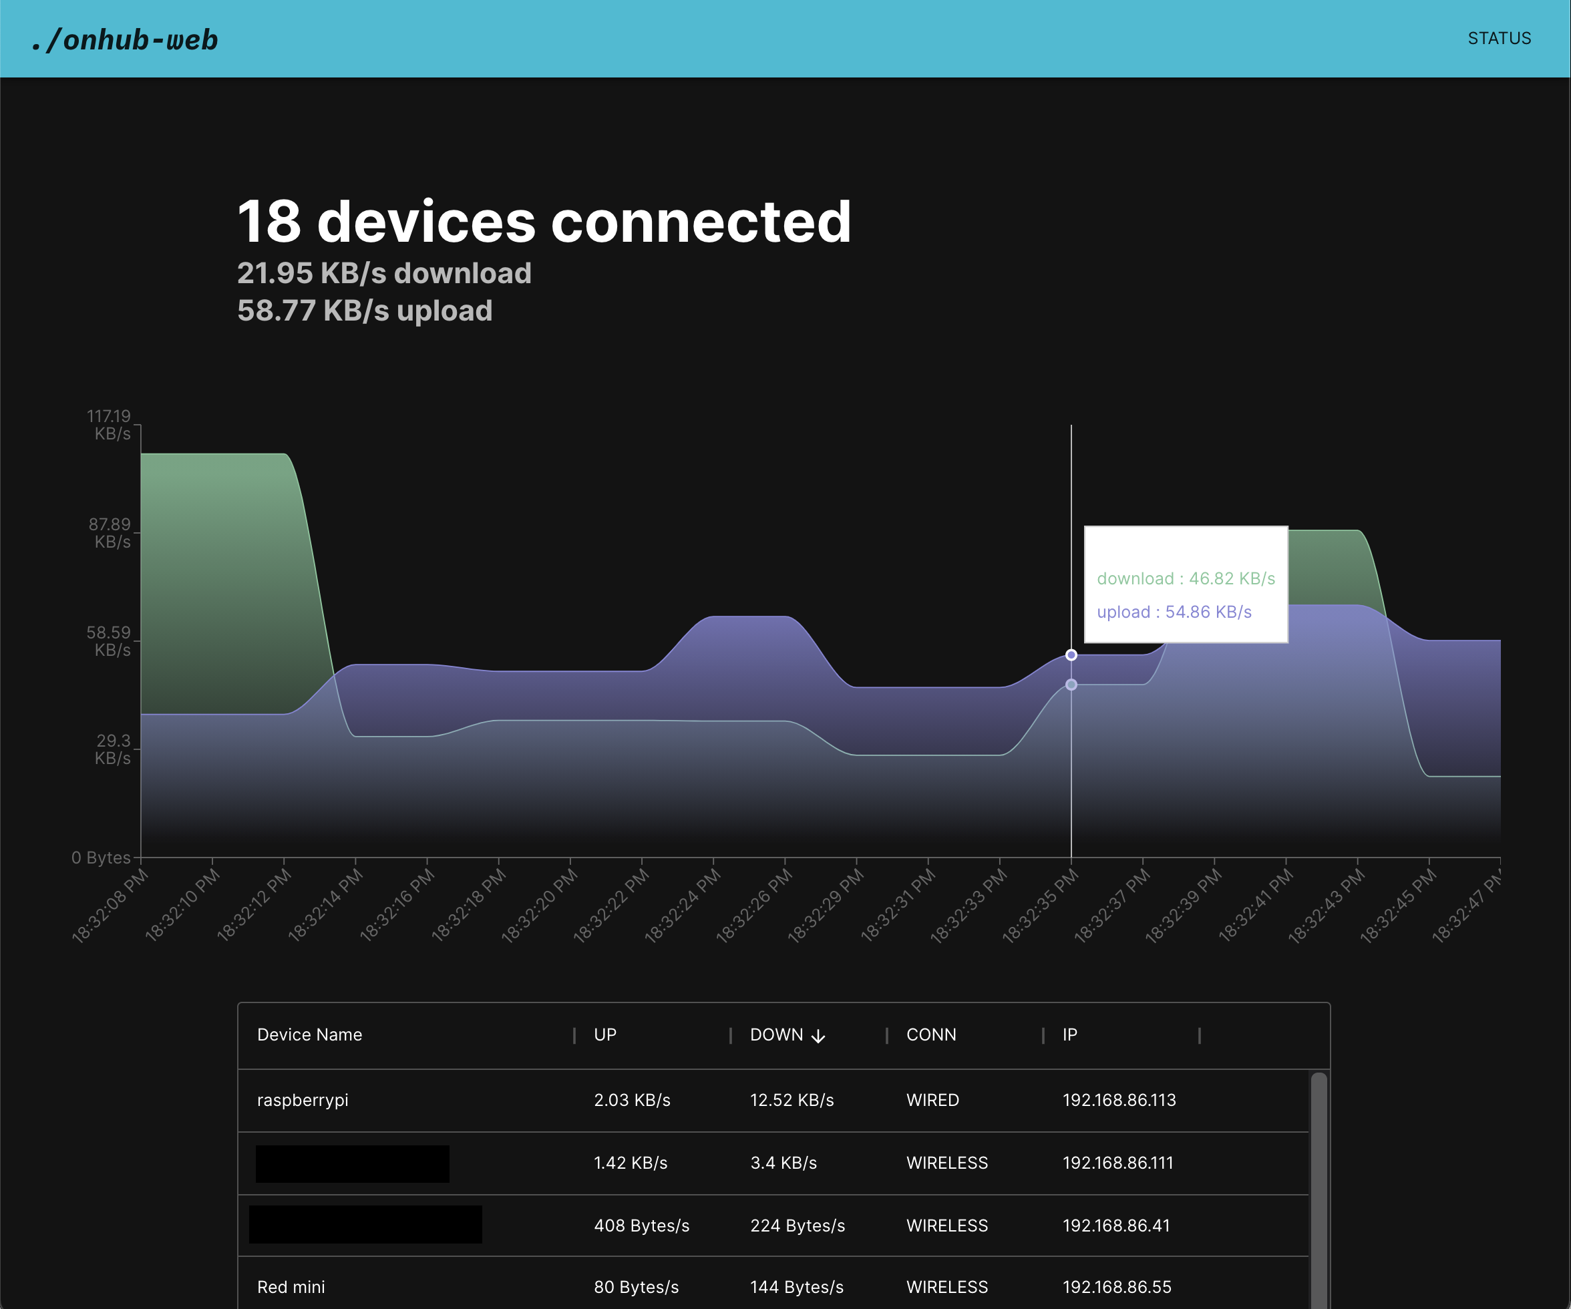Viewport: 1571px width, 1309px height.
Task: Click the 80 Bytes/s upload cell
Action: [x=637, y=1288]
